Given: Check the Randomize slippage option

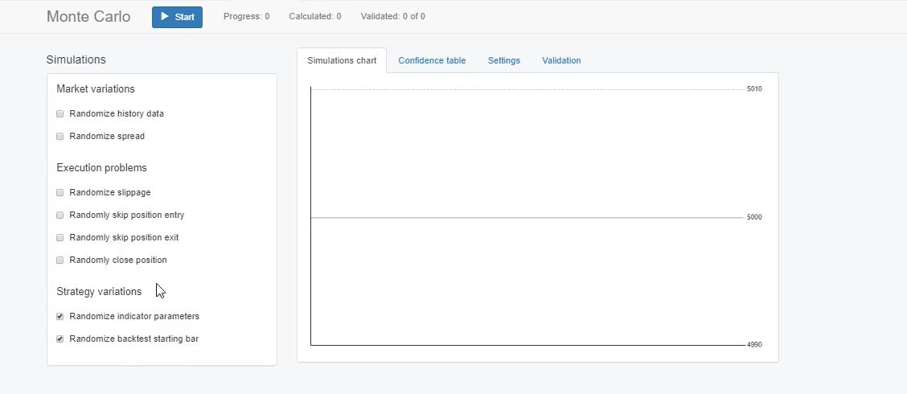Looking at the screenshot, I should pyautogui.click(x=60, y=193).
